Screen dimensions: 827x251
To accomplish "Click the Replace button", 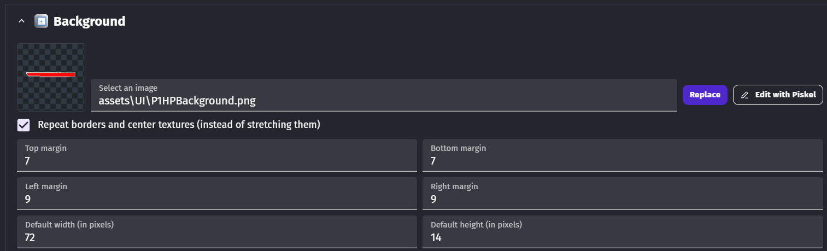I will 705,95.
